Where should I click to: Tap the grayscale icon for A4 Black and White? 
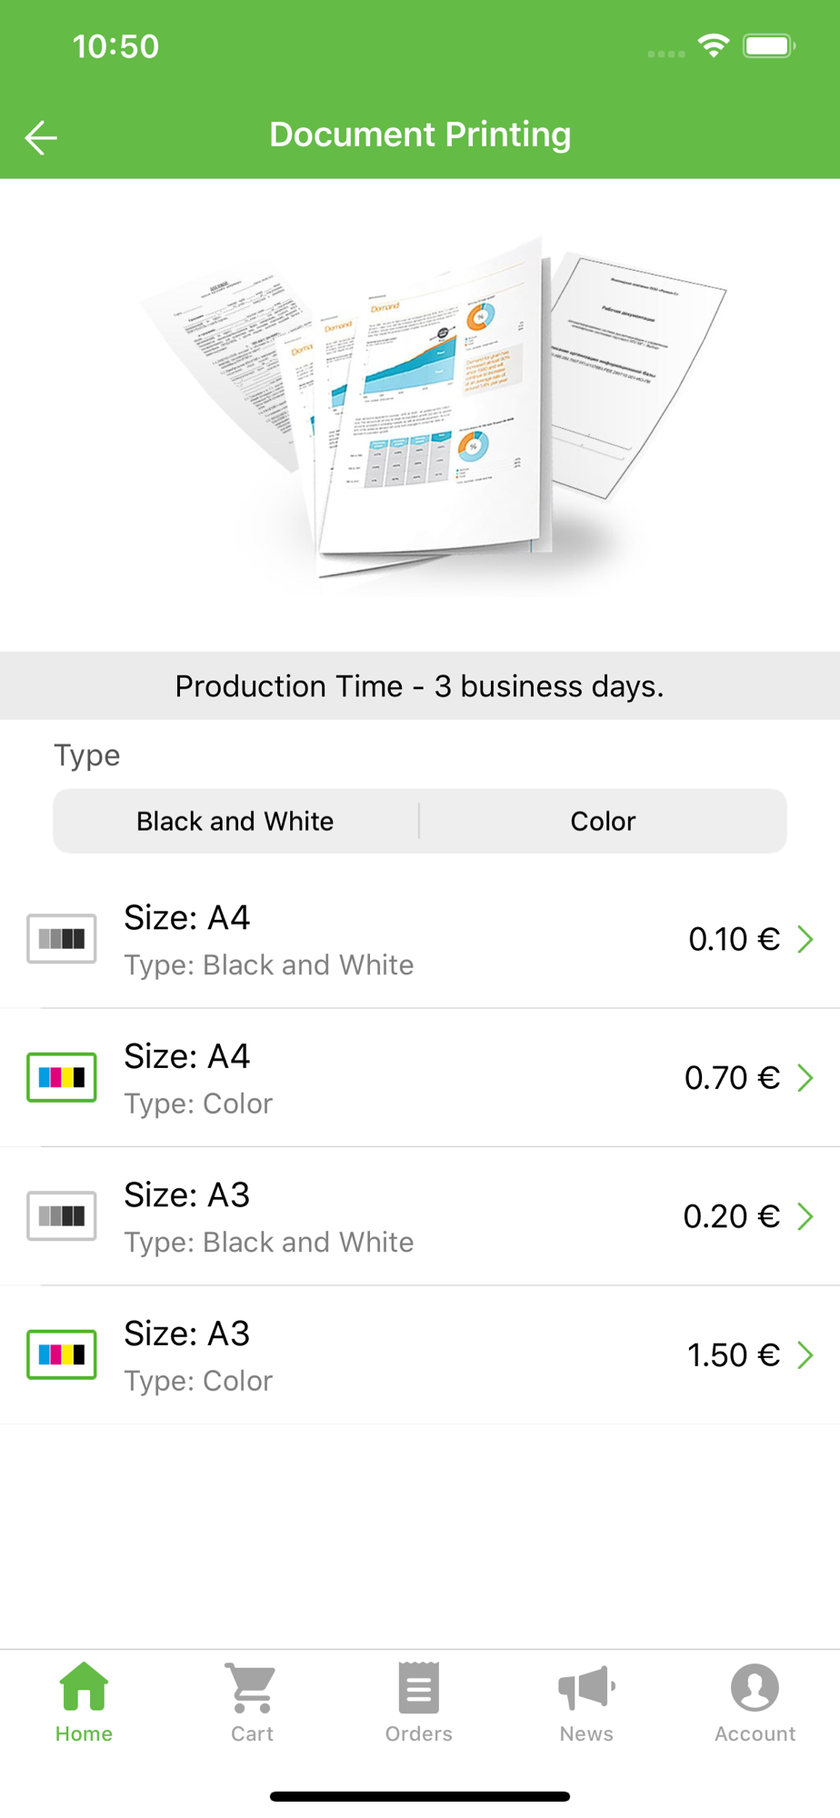coord(62,939)
